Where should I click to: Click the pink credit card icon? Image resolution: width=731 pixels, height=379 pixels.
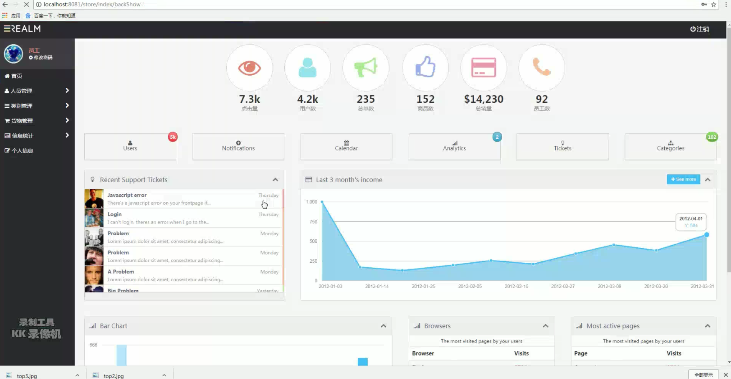tap(484, 68)
